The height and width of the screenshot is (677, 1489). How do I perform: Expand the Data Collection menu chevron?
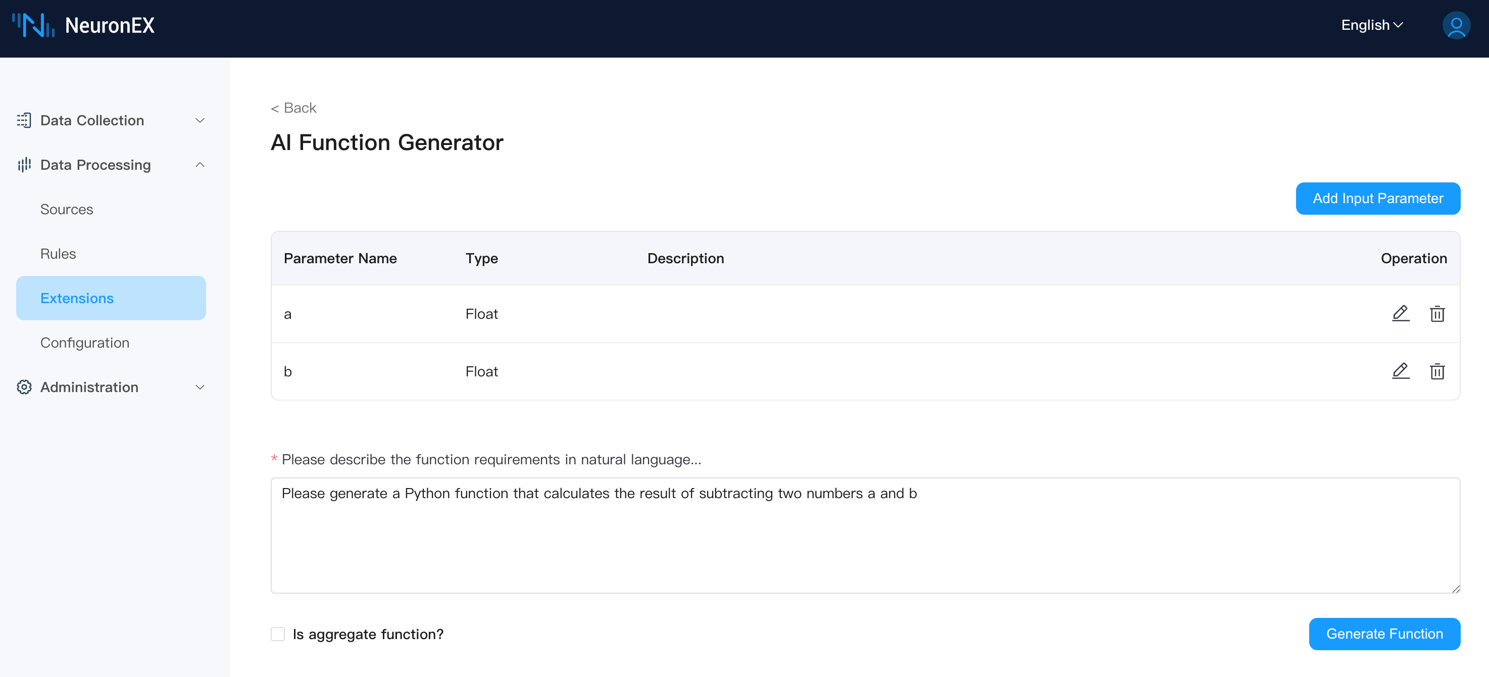coord(200,120)
